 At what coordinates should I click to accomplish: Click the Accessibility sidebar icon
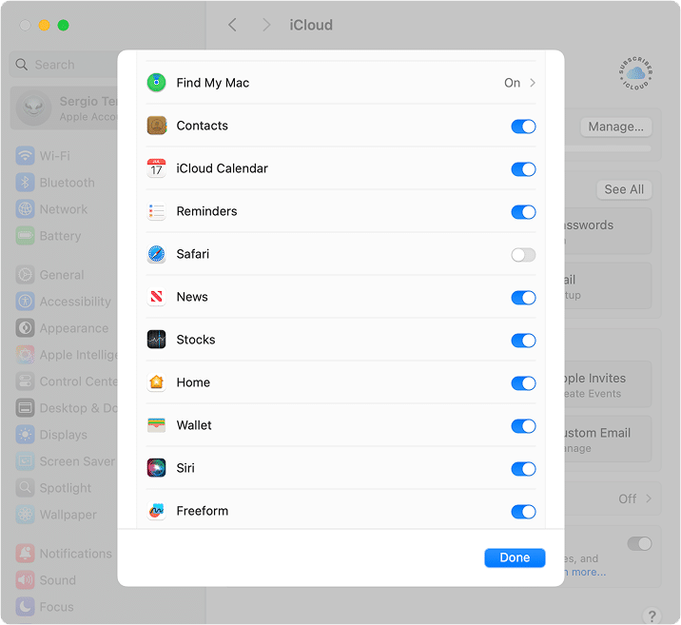tap(25, 302)
